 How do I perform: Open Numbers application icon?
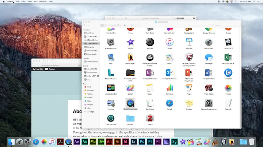[x=169, y=88]
